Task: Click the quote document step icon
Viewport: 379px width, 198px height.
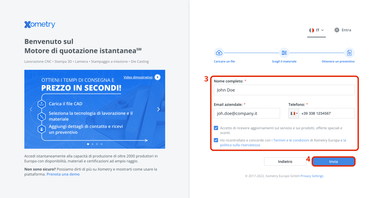Action: [349, 53]
